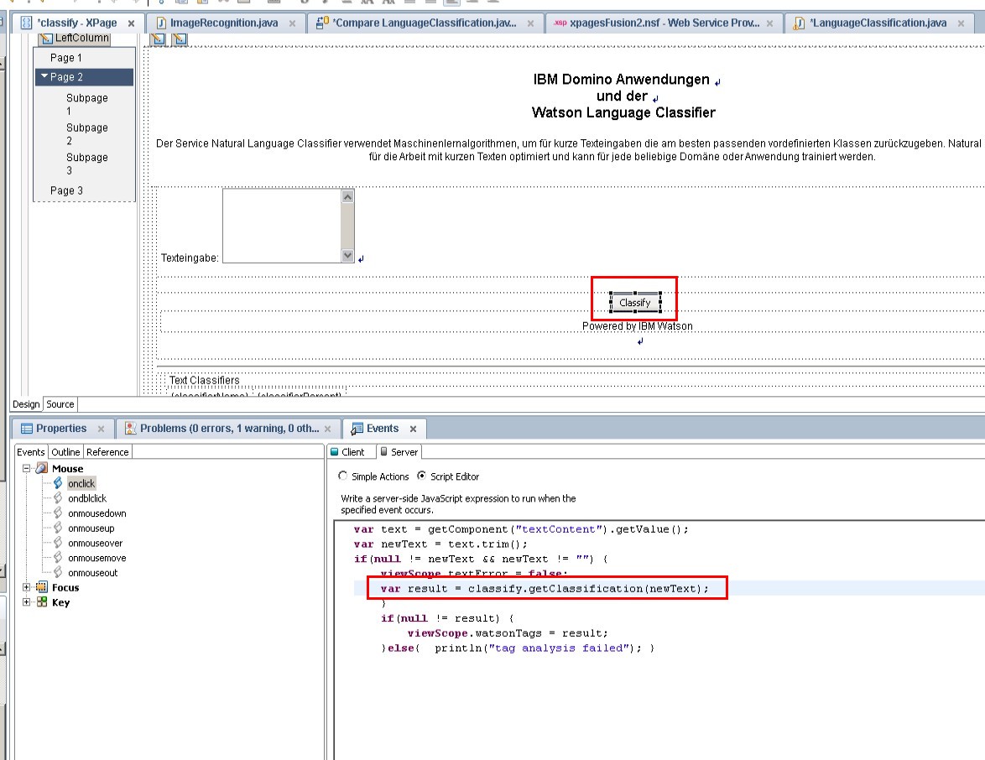This screenshot has width=985, height=760.
Task: Click the xsp icon on xpagesFusion2.nsf tab
Action: point(560,23)
